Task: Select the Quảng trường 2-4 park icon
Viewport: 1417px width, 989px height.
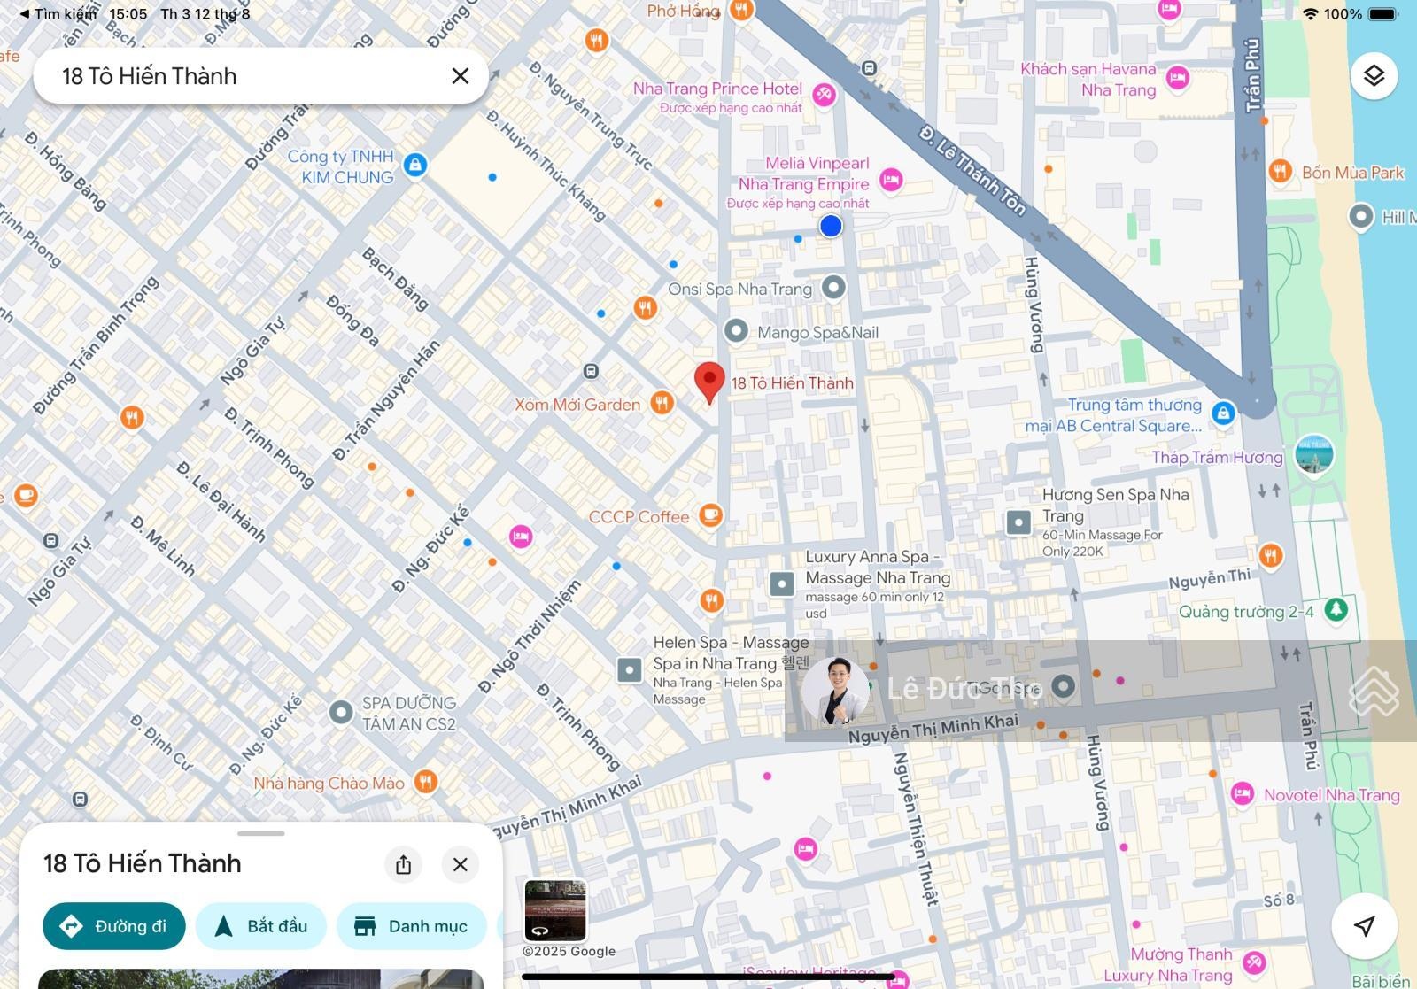Action: click(1336, 609)
